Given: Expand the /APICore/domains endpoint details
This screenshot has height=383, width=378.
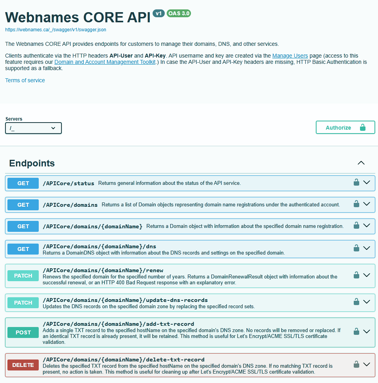Looking at the screenshot, I should (x=367, y=204).
